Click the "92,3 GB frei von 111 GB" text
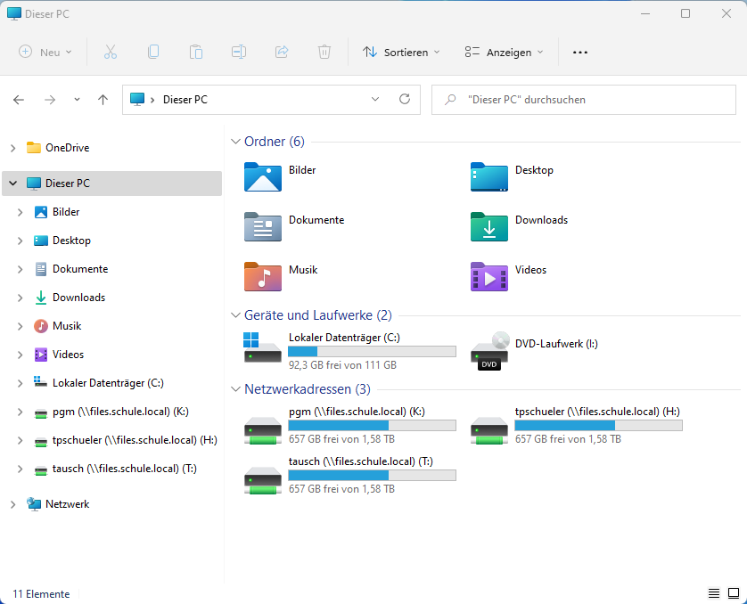The image size is (747, 604). [342, 365]
